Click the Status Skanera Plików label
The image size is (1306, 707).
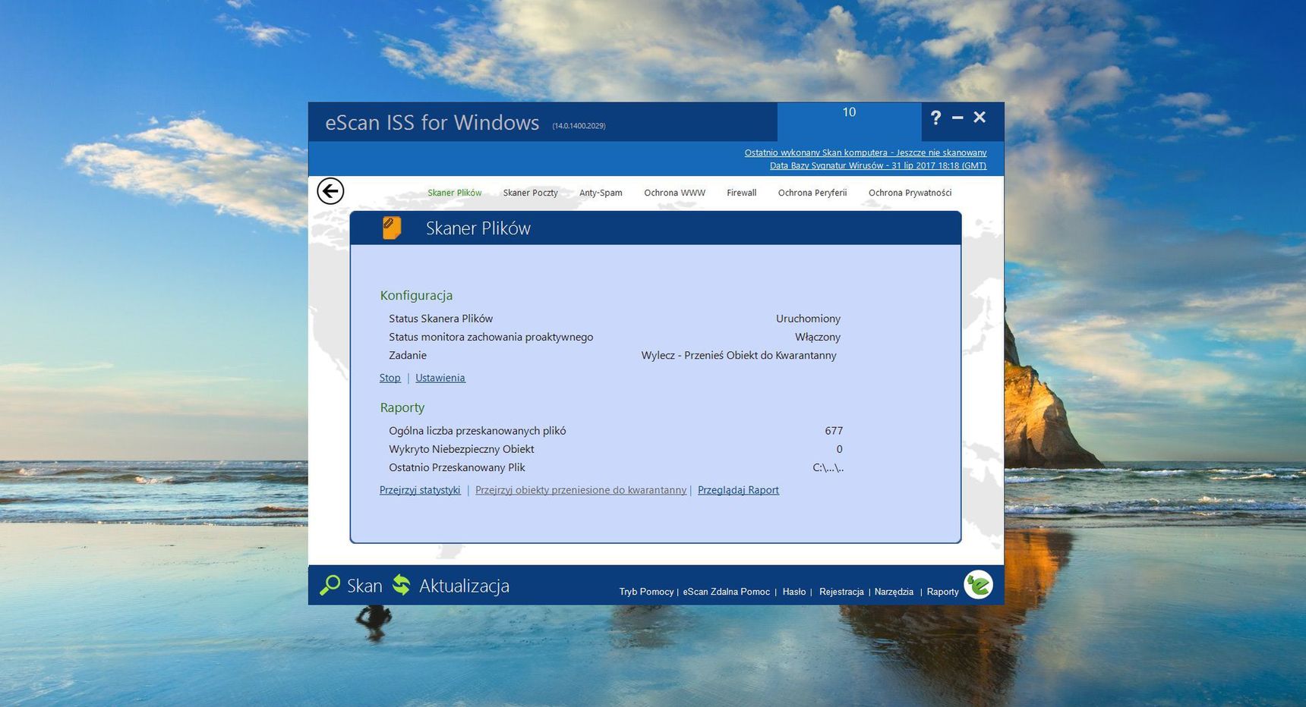440,319
